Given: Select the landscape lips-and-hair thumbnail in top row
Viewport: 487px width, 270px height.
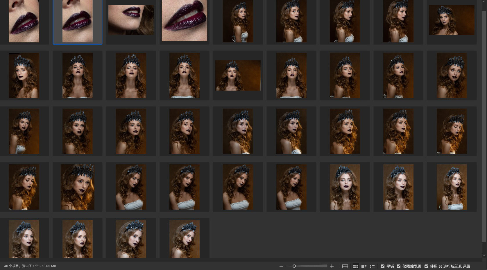Looking at the screenshot, I should pyautogui.click(x=131, y=20).
